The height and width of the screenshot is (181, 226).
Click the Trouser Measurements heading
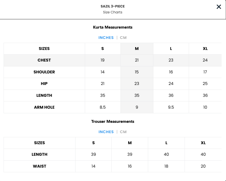[113, 122]
